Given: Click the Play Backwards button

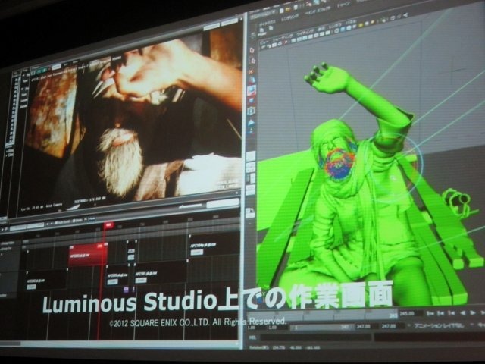Looking at the screenshot, I should 463,313.
